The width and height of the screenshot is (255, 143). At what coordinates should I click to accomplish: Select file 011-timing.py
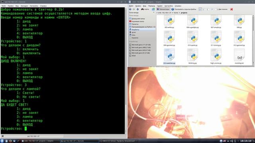(x=216, y=39)
